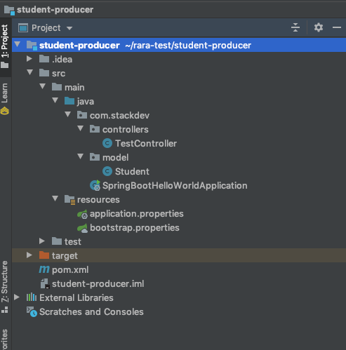Select SpringBootHelloWorldApplication file
The height and width of the screenshot is (350, 346).
175,186
